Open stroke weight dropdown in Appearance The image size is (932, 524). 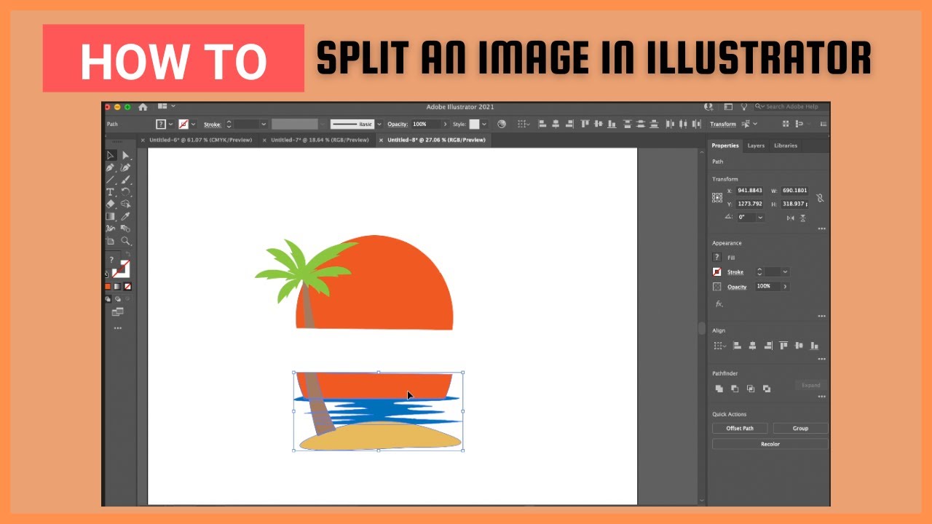coord(785,271)
